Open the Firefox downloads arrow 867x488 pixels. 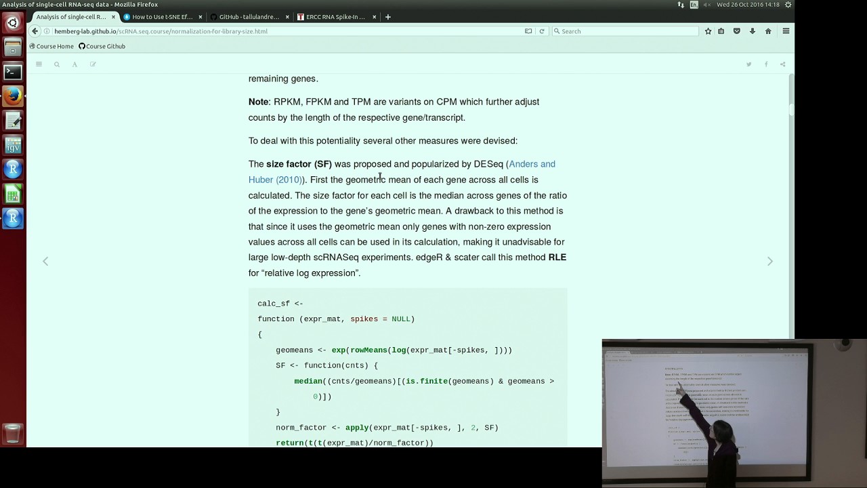pyautogui.click(x=752, y=31)
